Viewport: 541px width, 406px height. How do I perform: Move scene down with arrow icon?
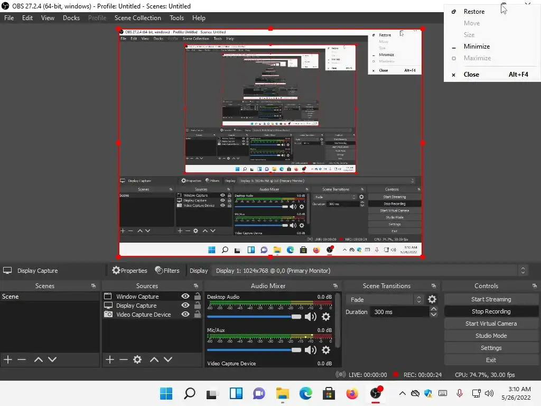[52, 359]
